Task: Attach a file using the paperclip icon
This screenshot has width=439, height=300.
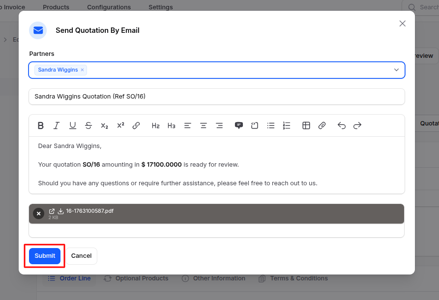Action: click(322, 125)
